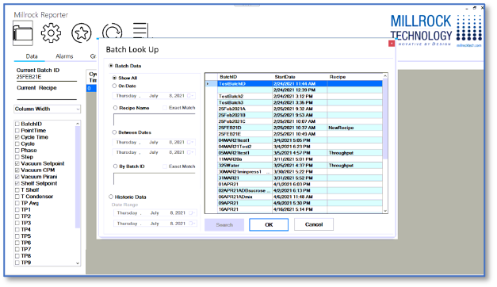
Task: Click the By Batch ID text field
Action: pos(155,178)
